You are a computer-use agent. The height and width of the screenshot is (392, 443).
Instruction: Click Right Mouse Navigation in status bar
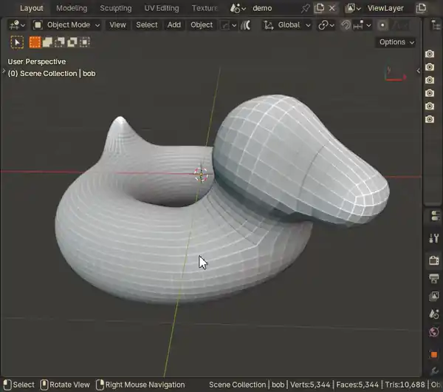145,385
